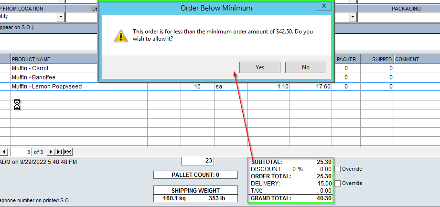The height and width of the screenshot is (207, 440).
Task: Open dropdown arrow left of Packaging field
Action: [x=353, y=17]
